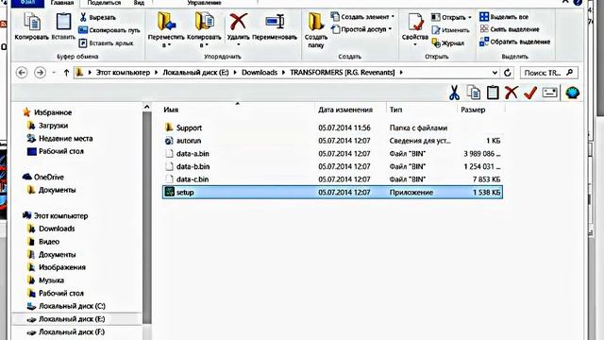604x340 pixels.
Task: Click the globe shell toolbar icon
Action: point(573,93)
